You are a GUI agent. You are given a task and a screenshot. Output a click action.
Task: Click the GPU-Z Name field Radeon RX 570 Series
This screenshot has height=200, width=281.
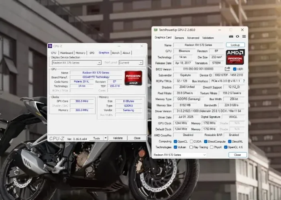click(198, 45)
